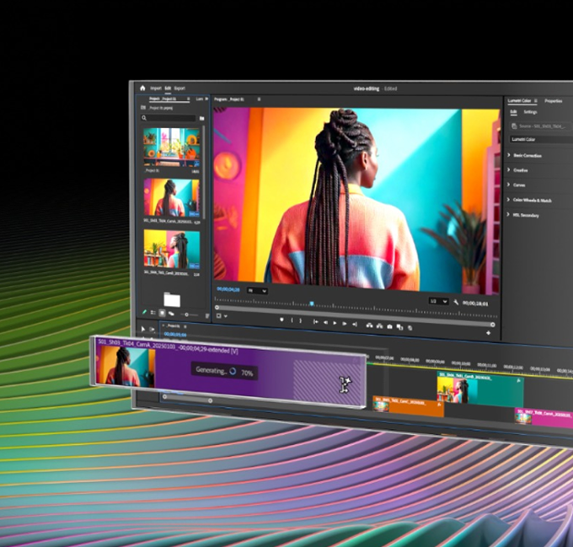Open the Project panel hamburger menu
Viewport: 573px width, 547px height.
[189, 99]
